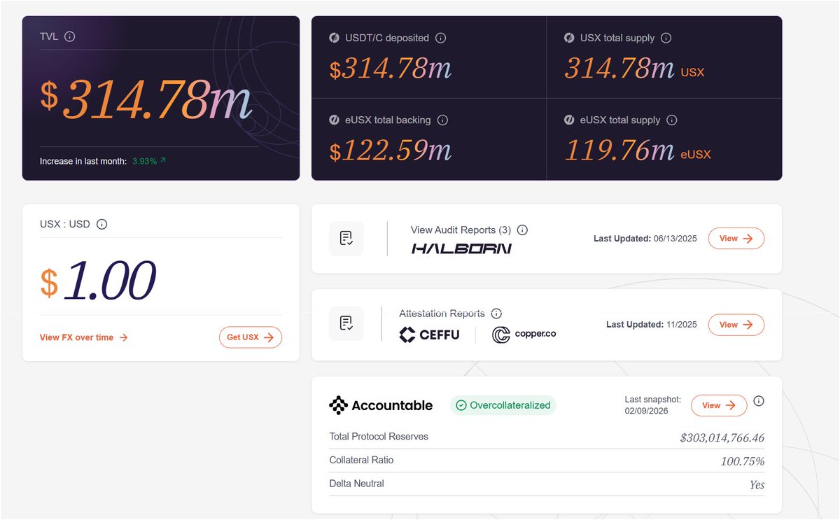Select the document icon in the attestation reports card
This screenshot has width=840, height=520.
pos(346,323)
